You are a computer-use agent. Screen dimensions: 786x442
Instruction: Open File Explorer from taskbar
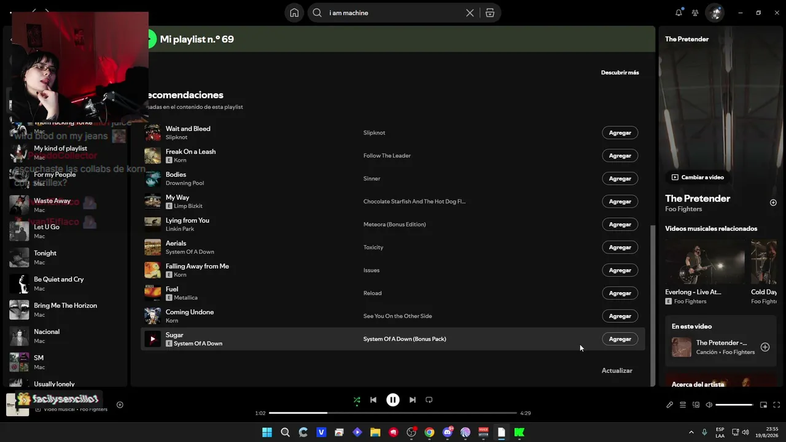point(375,432)
